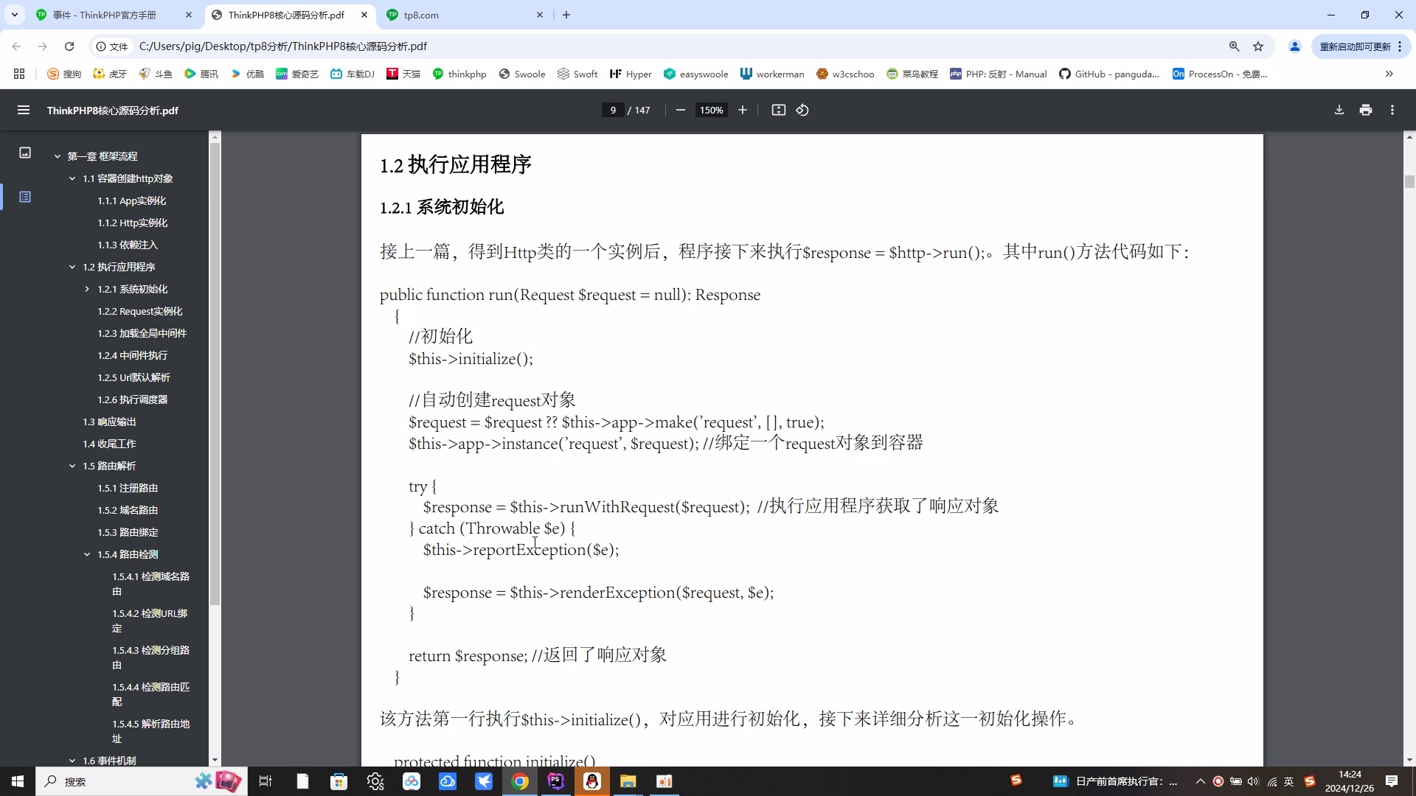Open a new browser tab
The height and width of the screenshot is (796, 1416).
click(x=566, y=15)
